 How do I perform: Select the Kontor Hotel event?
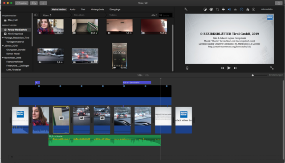pos(13,54)
